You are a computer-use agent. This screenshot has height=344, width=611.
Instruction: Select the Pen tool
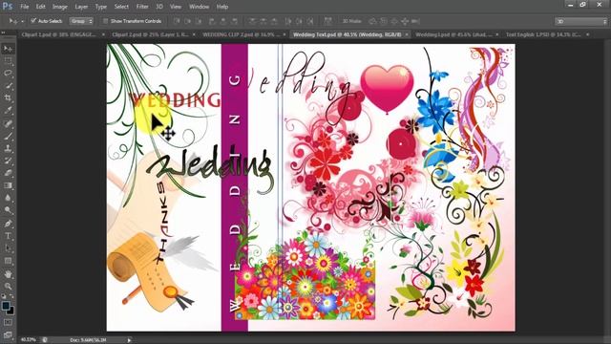tap(8, 224)
